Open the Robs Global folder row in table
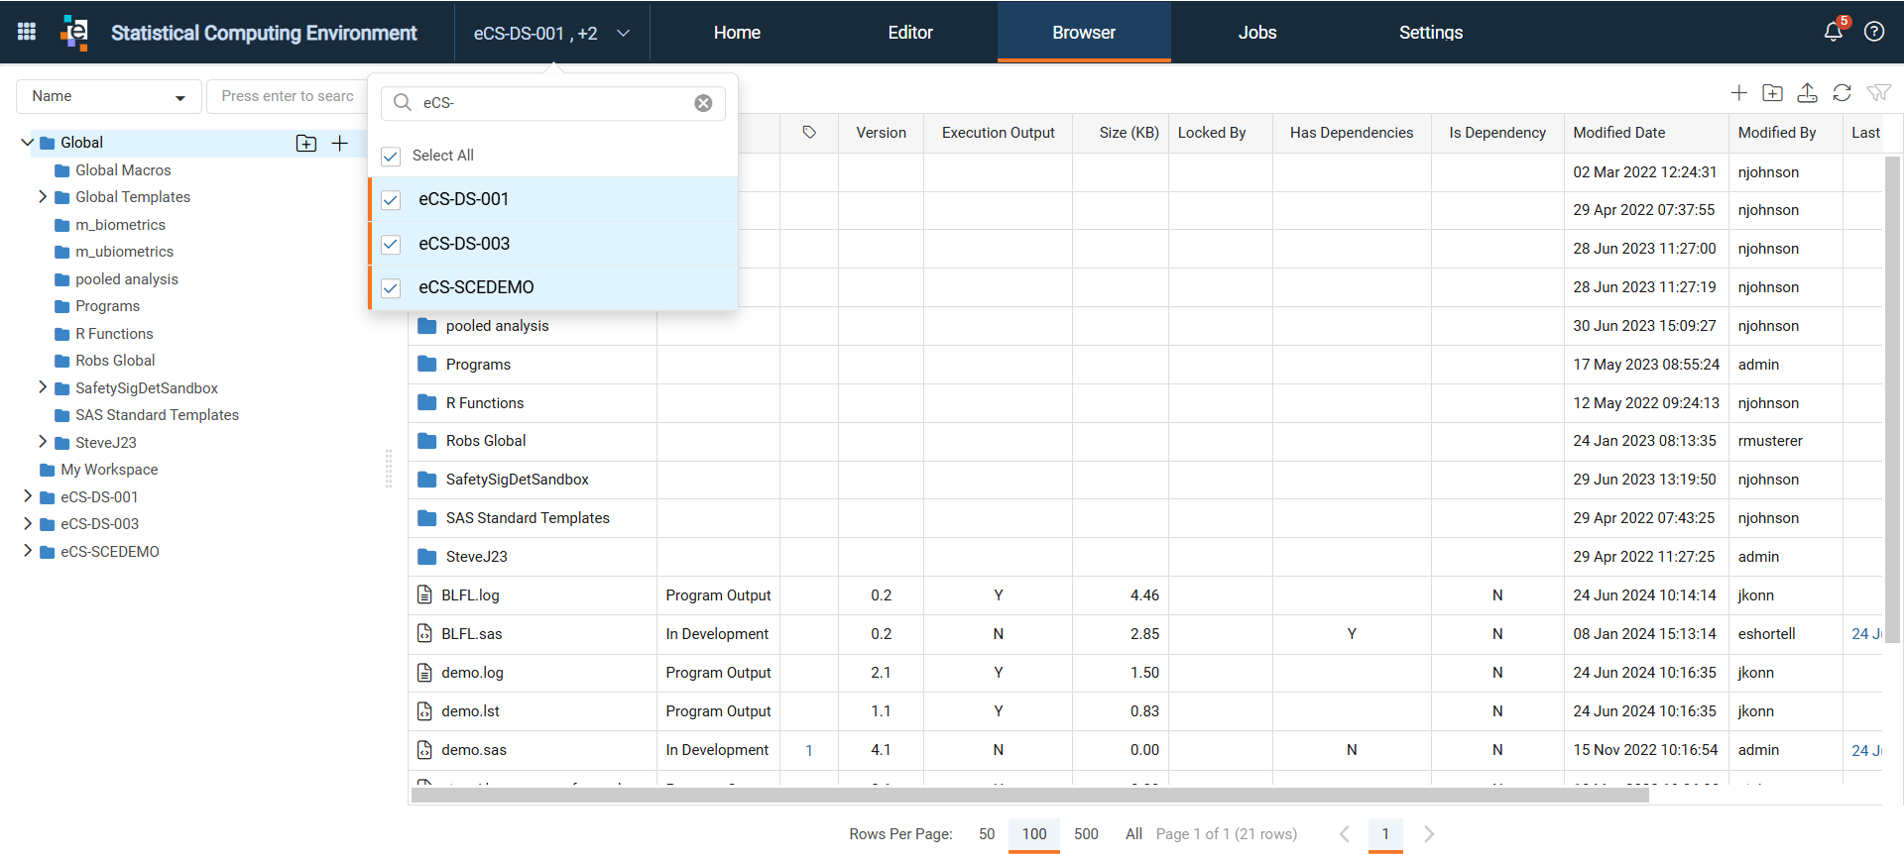The image size is (1904, 862). [x=486, y=441]
